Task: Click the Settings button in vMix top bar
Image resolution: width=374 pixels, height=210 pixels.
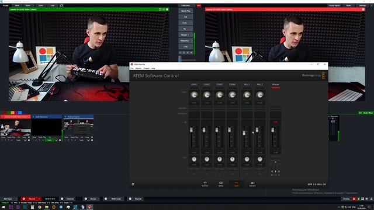Action: tap(362, 5)
